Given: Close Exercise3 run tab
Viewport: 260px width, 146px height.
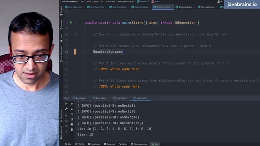Looking at the screenshot, I should click(x=148, y=98).
